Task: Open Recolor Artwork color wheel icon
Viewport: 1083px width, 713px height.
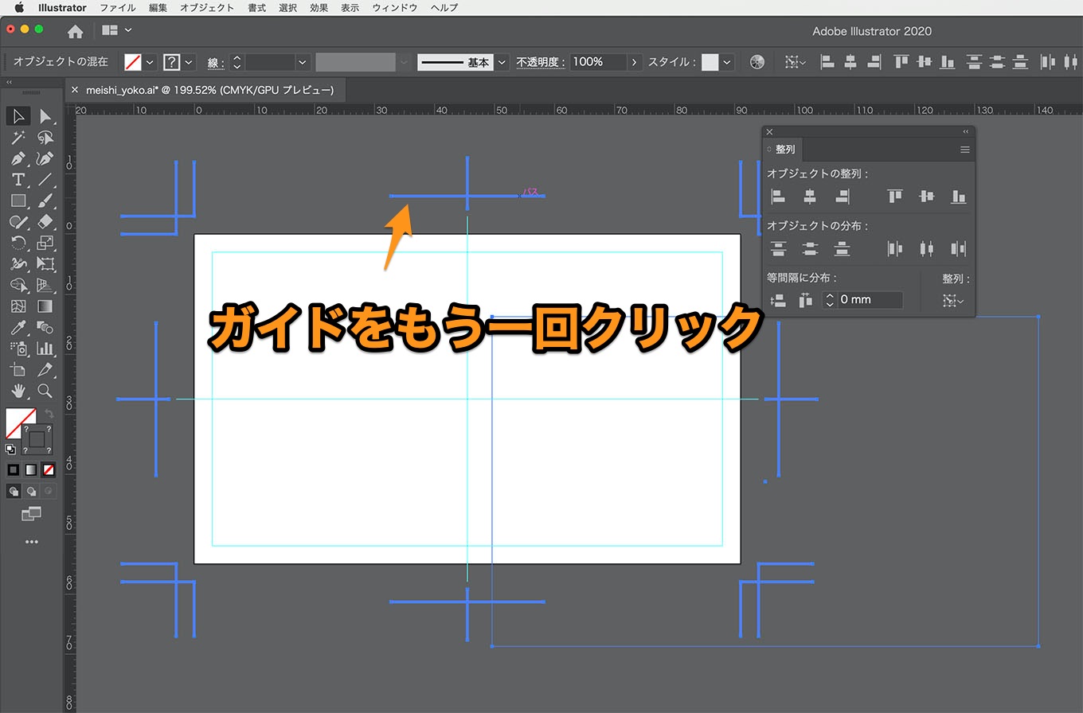Action: [757, 62]
